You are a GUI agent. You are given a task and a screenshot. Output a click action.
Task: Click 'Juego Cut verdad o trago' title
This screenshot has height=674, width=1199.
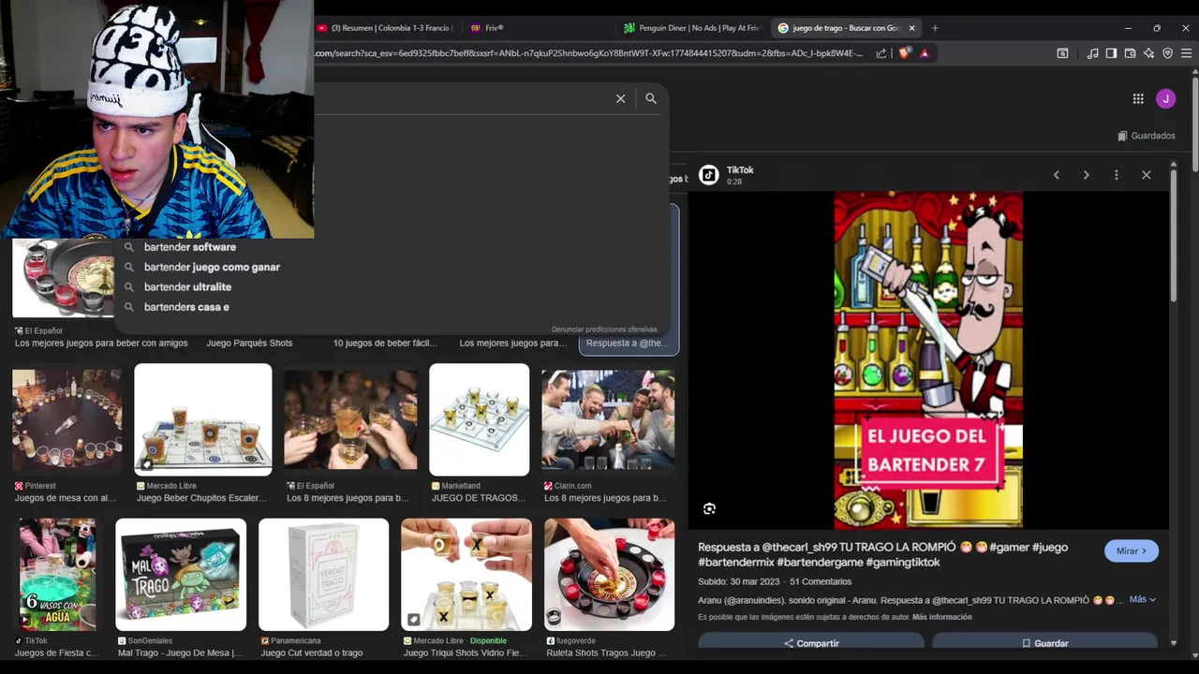coord(312,653)
